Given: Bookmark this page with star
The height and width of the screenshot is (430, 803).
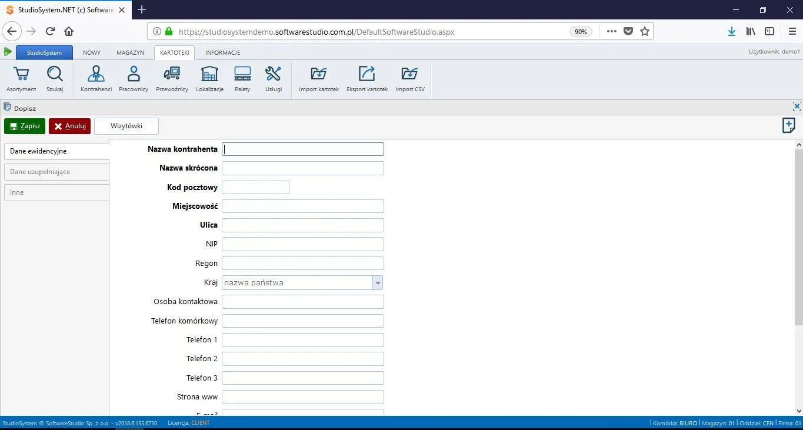Looking at the screenshot, I should [x=645, y=31].
